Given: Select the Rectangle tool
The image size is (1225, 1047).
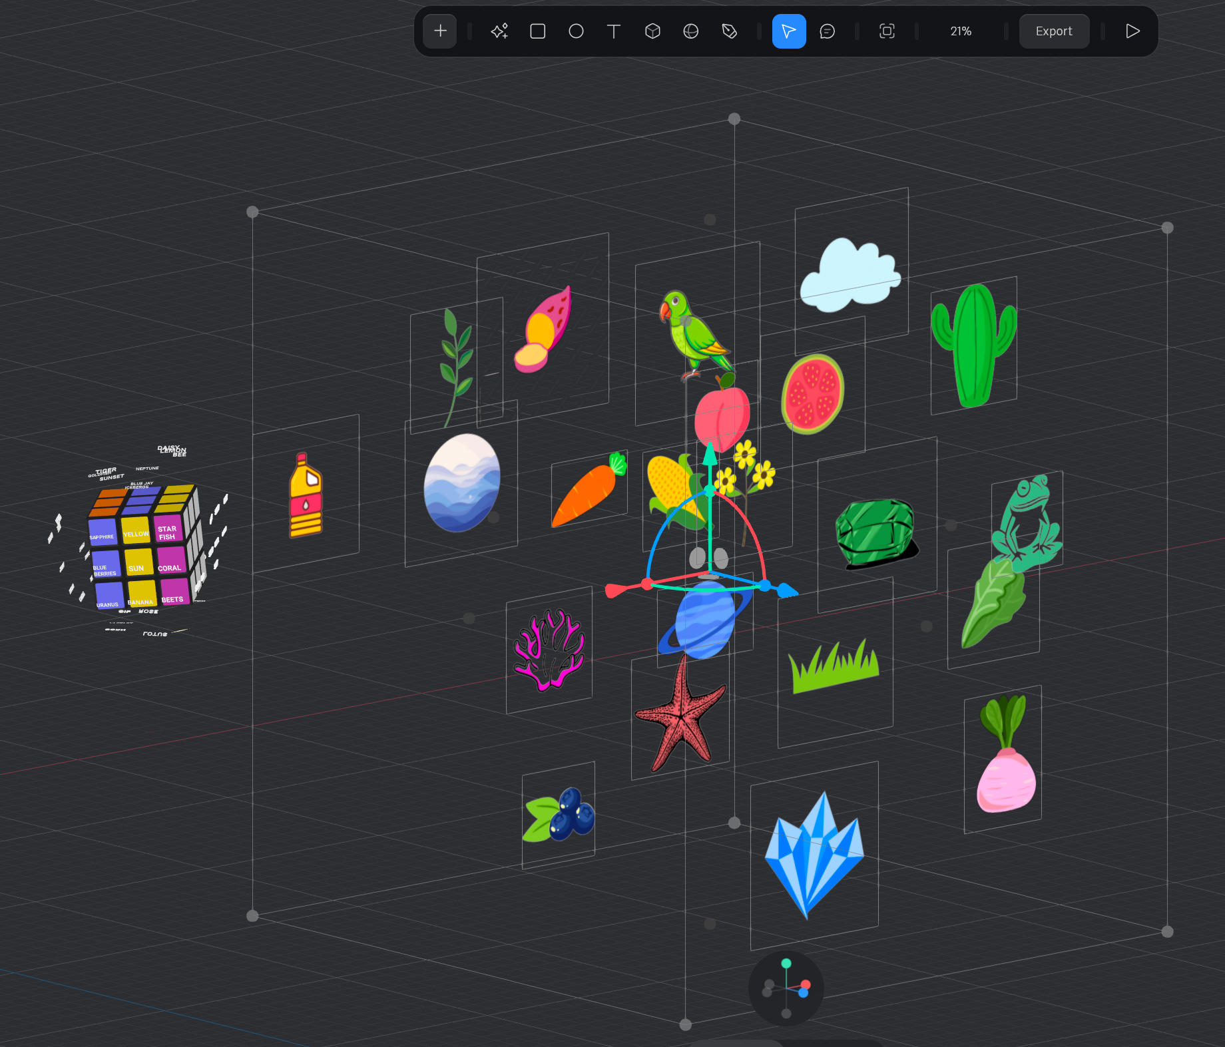Looking at the screenshot, I should click(x=537, y=31).
